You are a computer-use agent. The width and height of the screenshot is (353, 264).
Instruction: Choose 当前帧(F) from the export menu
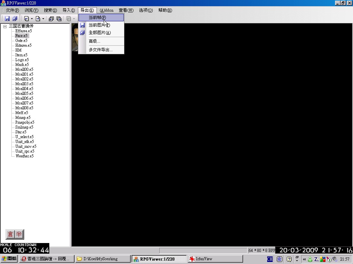point(101,18)
